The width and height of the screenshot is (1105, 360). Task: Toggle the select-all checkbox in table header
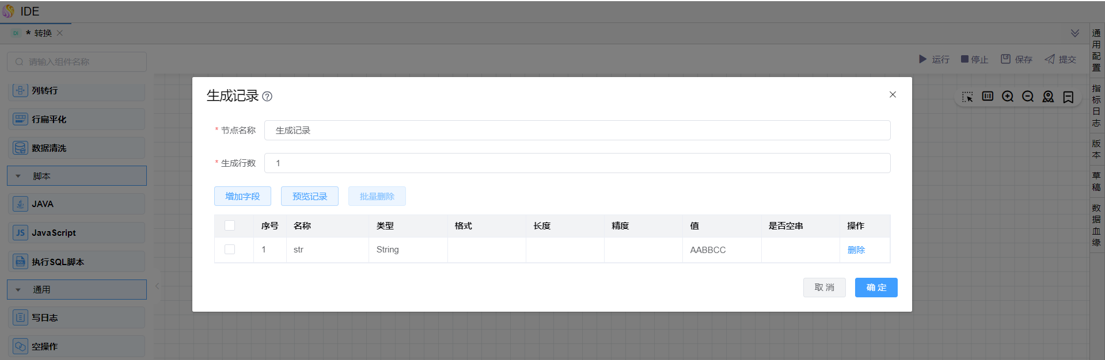[x=230, y=225]
